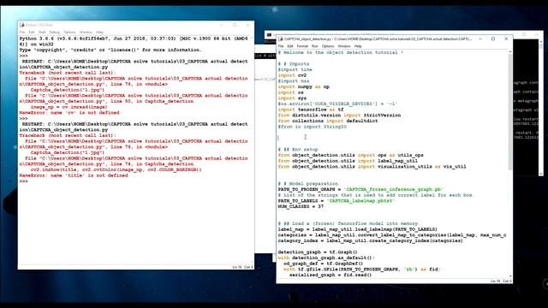This screenshot has height=308, width=548.
Task: Click the first 'Traceback (most recent call last)' line
Action: click(x=68, y=73)
